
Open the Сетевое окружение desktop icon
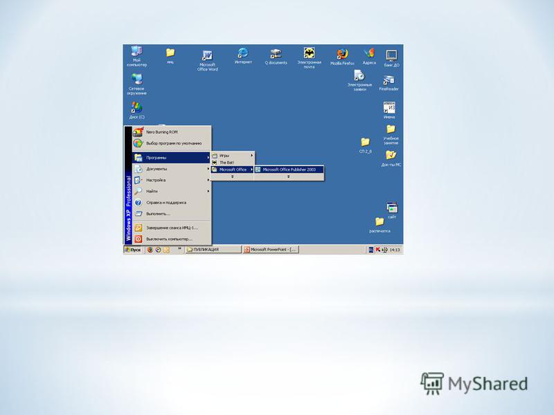136,84
